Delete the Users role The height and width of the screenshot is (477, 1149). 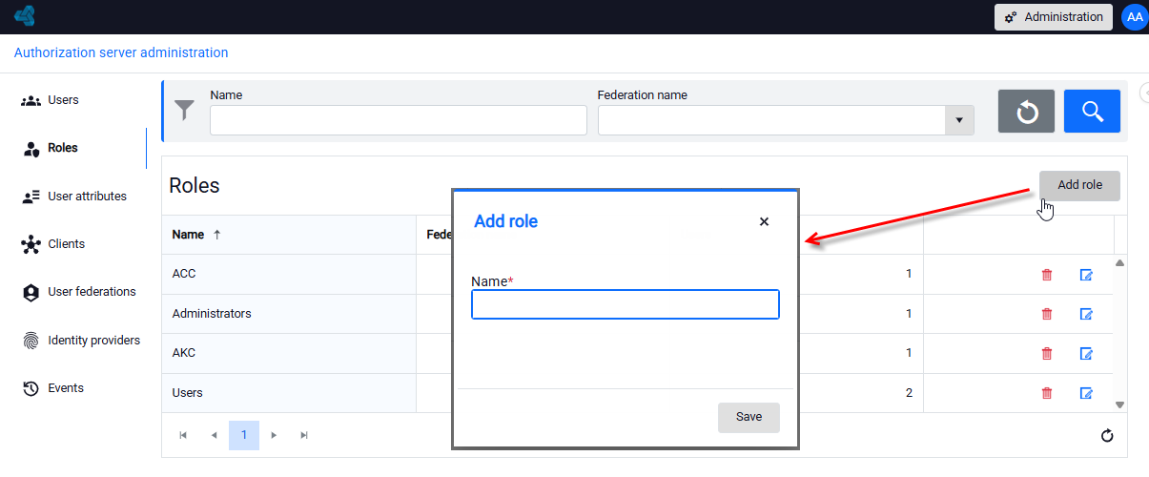point(1047,393)
